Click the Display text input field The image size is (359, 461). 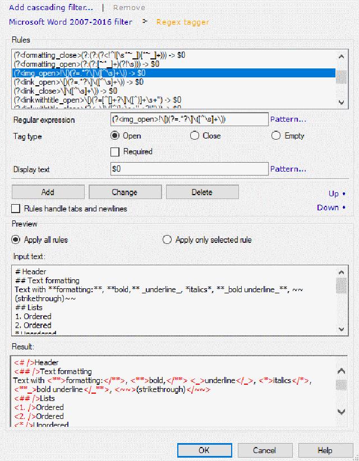[x=190, y=169]
